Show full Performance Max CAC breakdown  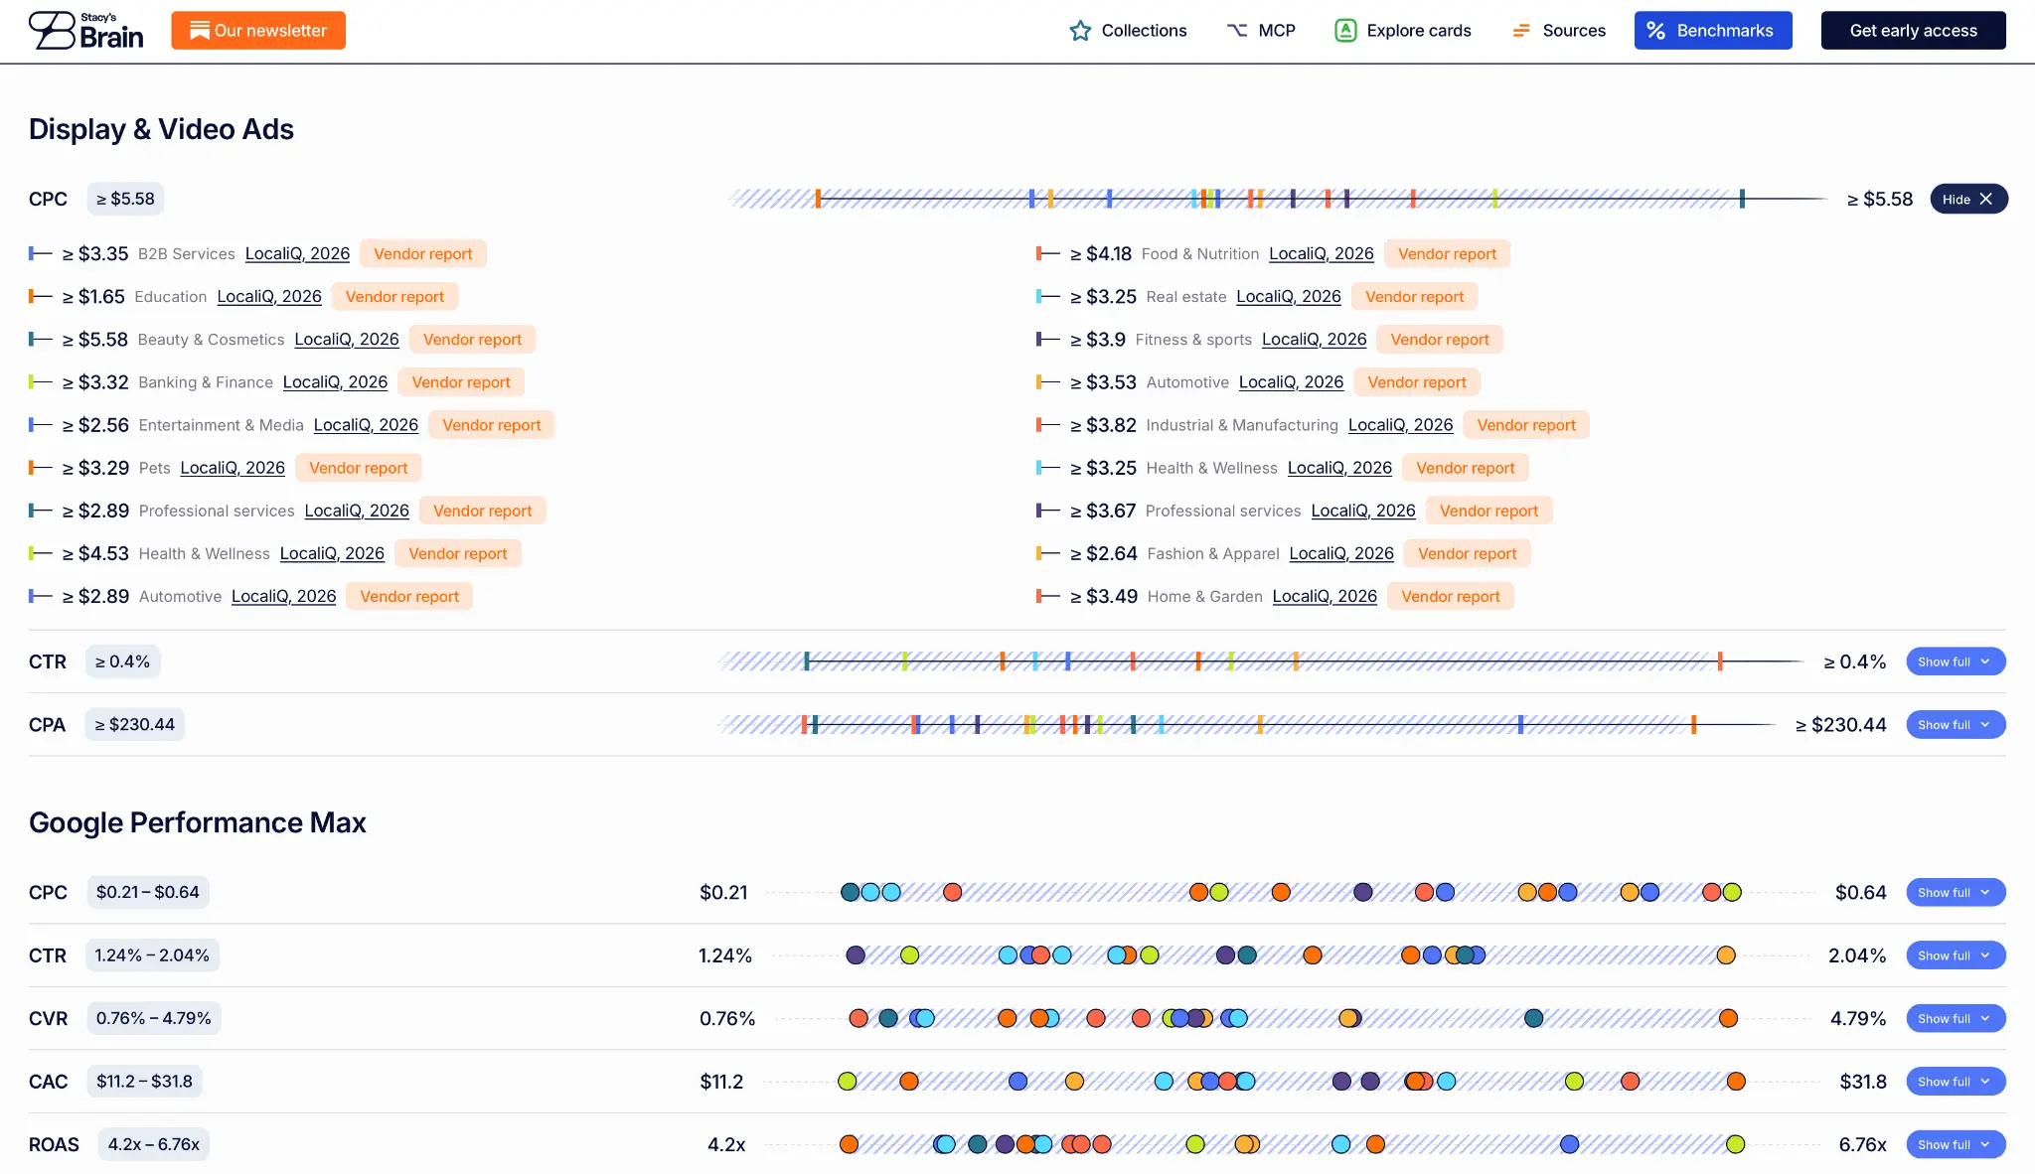pos(1956,1081)
